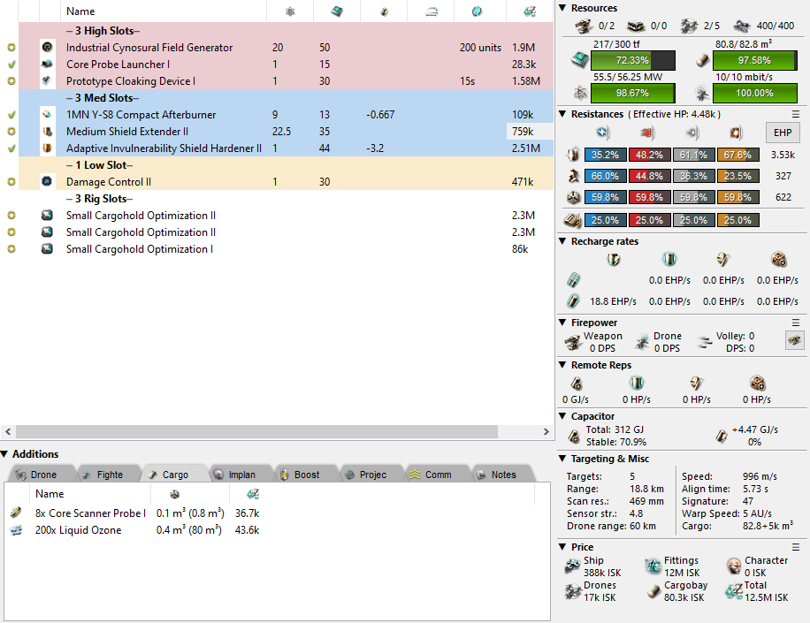
Task: Click the Industrial Cynosural Field Generator module icon
Action: 47,48
